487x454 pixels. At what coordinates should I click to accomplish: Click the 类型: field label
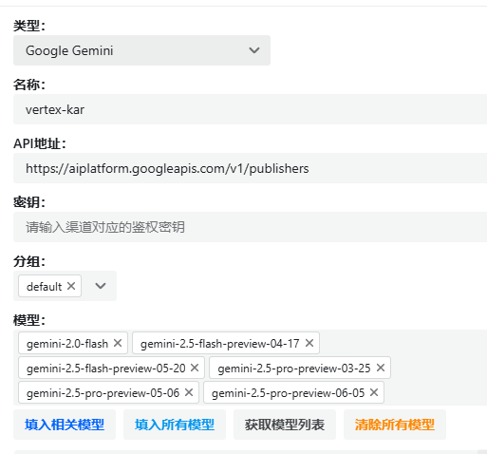pos(29,26)
